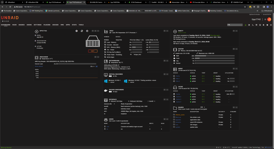Click the Overall Load progress bar

[x=76, y=64]
